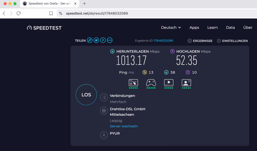Image resolution: width=257 pixels, height=151 pixels.
Task: Open result ID 17848032089 link
Action: [x=163, y=41]
